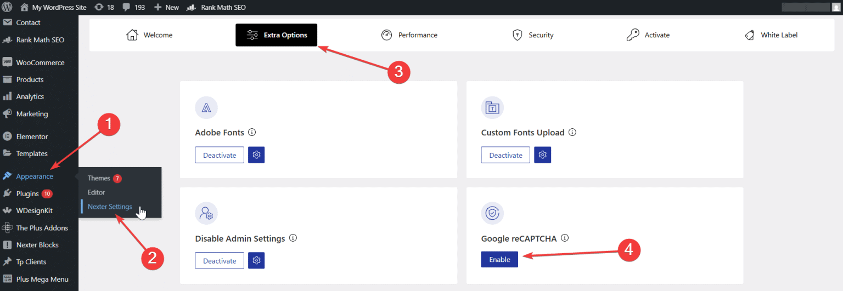Image resolution: width=843 pixels, height=291 pixels.
Task: Click info icon next to Custom Fonts Upload
Action: [x=572, y=133]
